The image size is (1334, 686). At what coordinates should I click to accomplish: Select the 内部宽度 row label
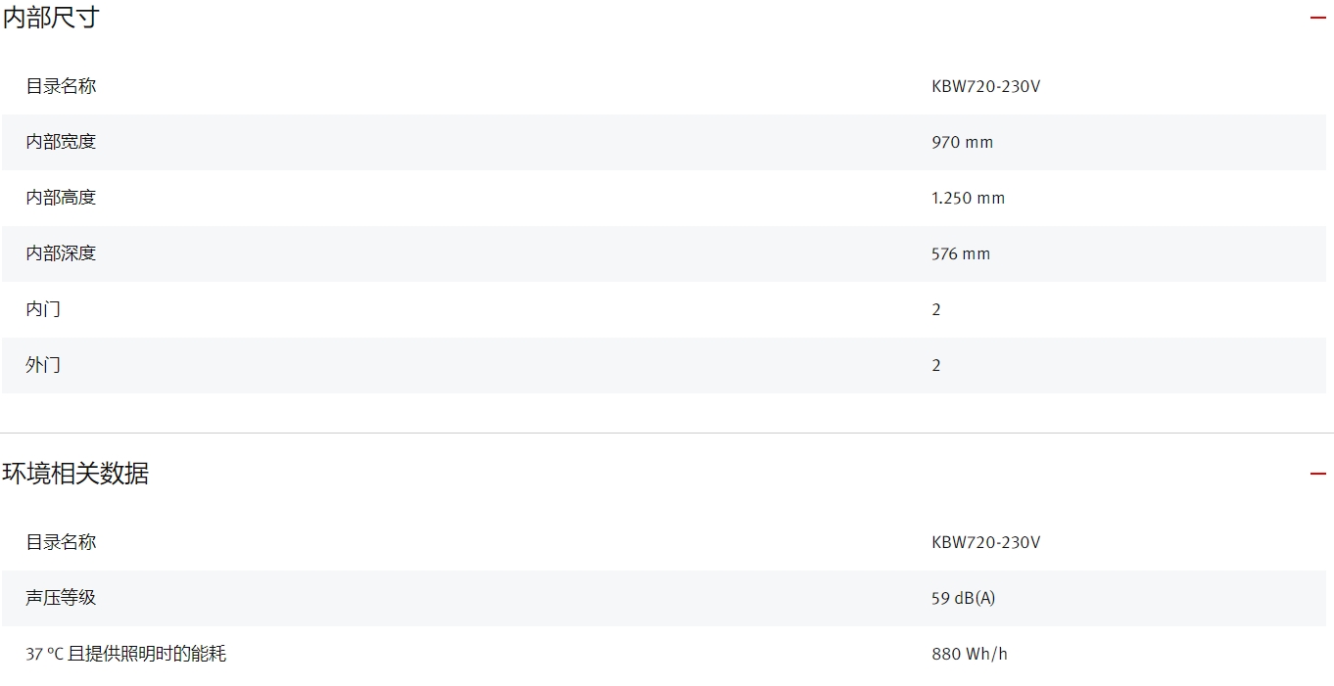(x=61, y=142)
